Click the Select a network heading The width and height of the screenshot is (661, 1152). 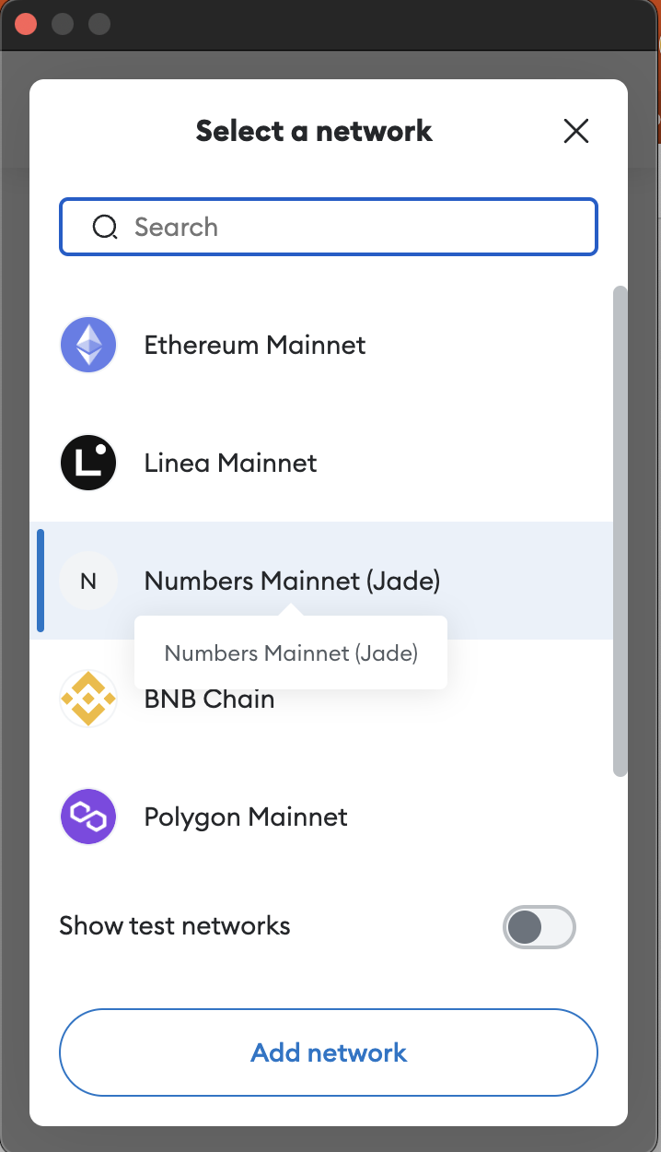(x=314, y=131)
